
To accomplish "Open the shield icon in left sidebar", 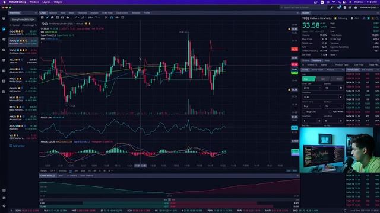I will [x=4, y=60].
